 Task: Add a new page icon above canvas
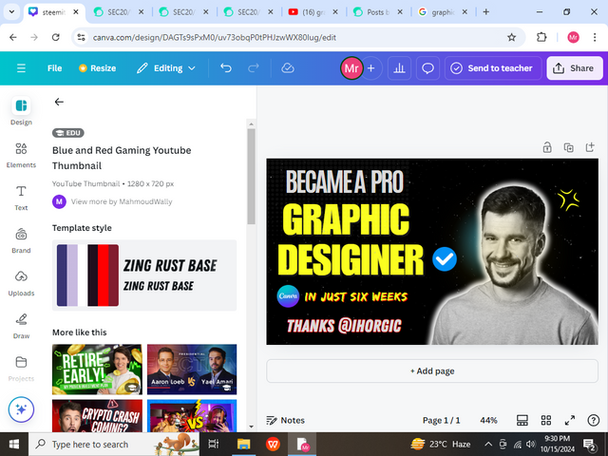coord(590,147)
